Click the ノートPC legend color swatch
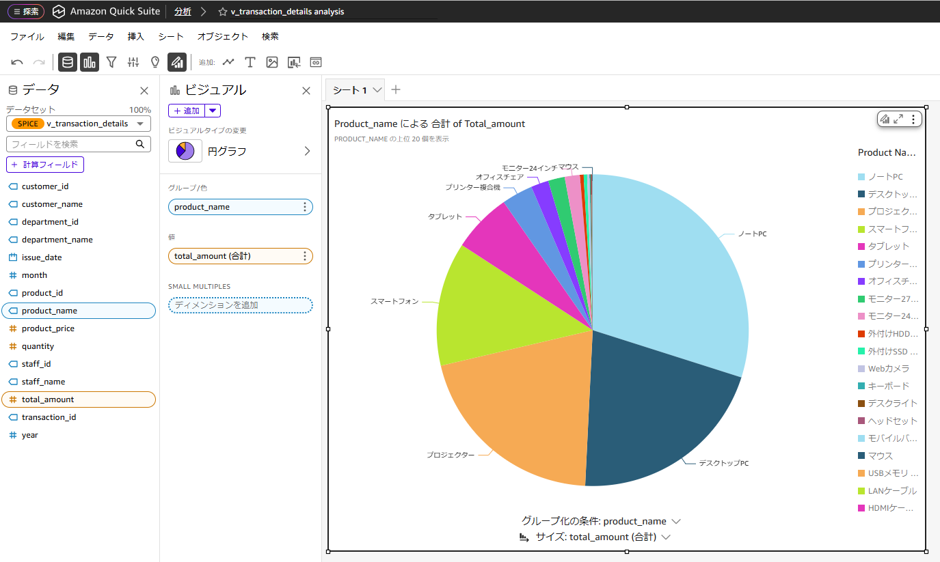This screenshot has height=562, width=940. (x=862, y=177)
